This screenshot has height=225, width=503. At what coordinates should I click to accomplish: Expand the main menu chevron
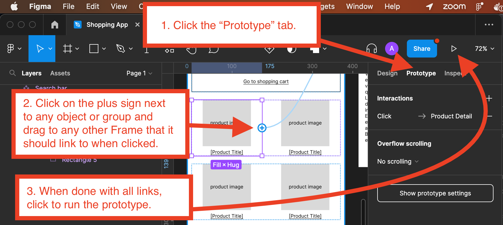point(20,49)
